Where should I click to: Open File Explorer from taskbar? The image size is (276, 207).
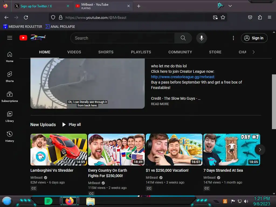click(91, 201)
